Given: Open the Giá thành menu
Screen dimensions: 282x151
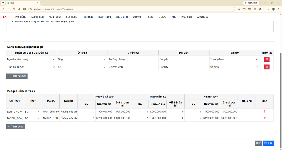Looking at the screenshot, I should 122,17.
